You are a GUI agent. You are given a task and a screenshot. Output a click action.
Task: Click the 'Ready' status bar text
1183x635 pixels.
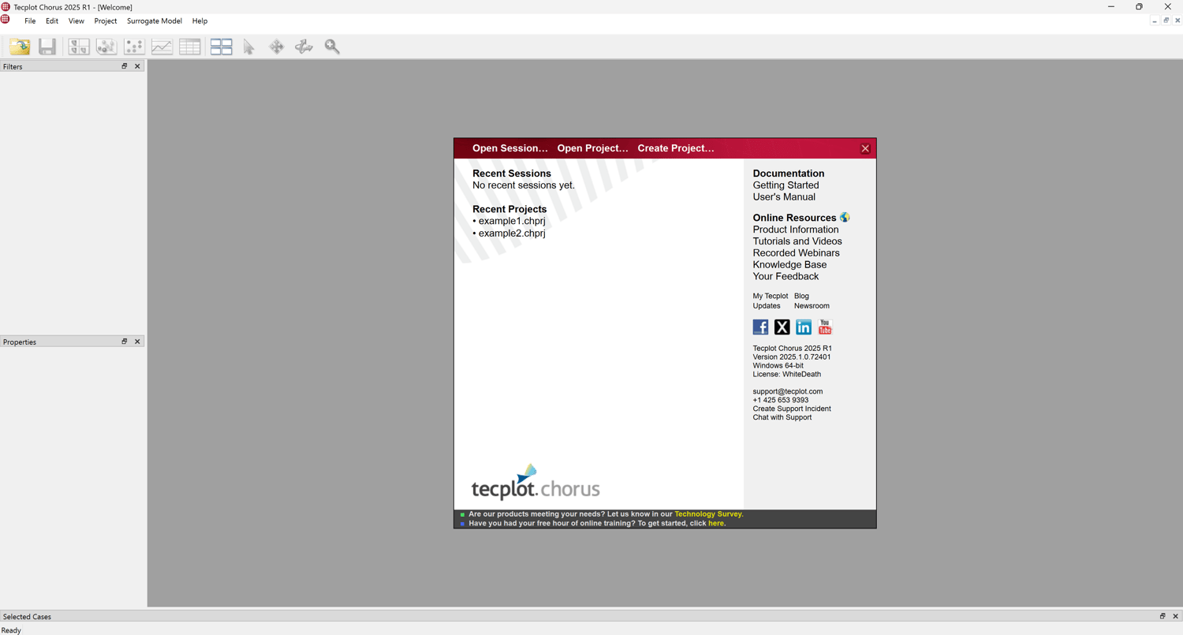pos(11,630)
